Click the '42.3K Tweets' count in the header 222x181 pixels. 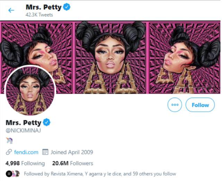tap(40, 14)
